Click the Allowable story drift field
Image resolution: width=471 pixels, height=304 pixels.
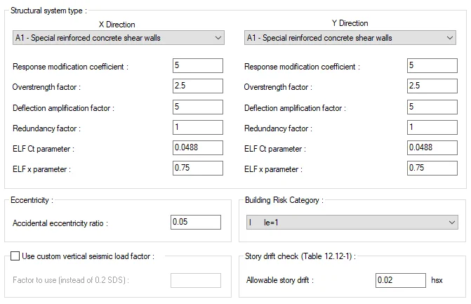pyautogui.click(x=400, y=280)
